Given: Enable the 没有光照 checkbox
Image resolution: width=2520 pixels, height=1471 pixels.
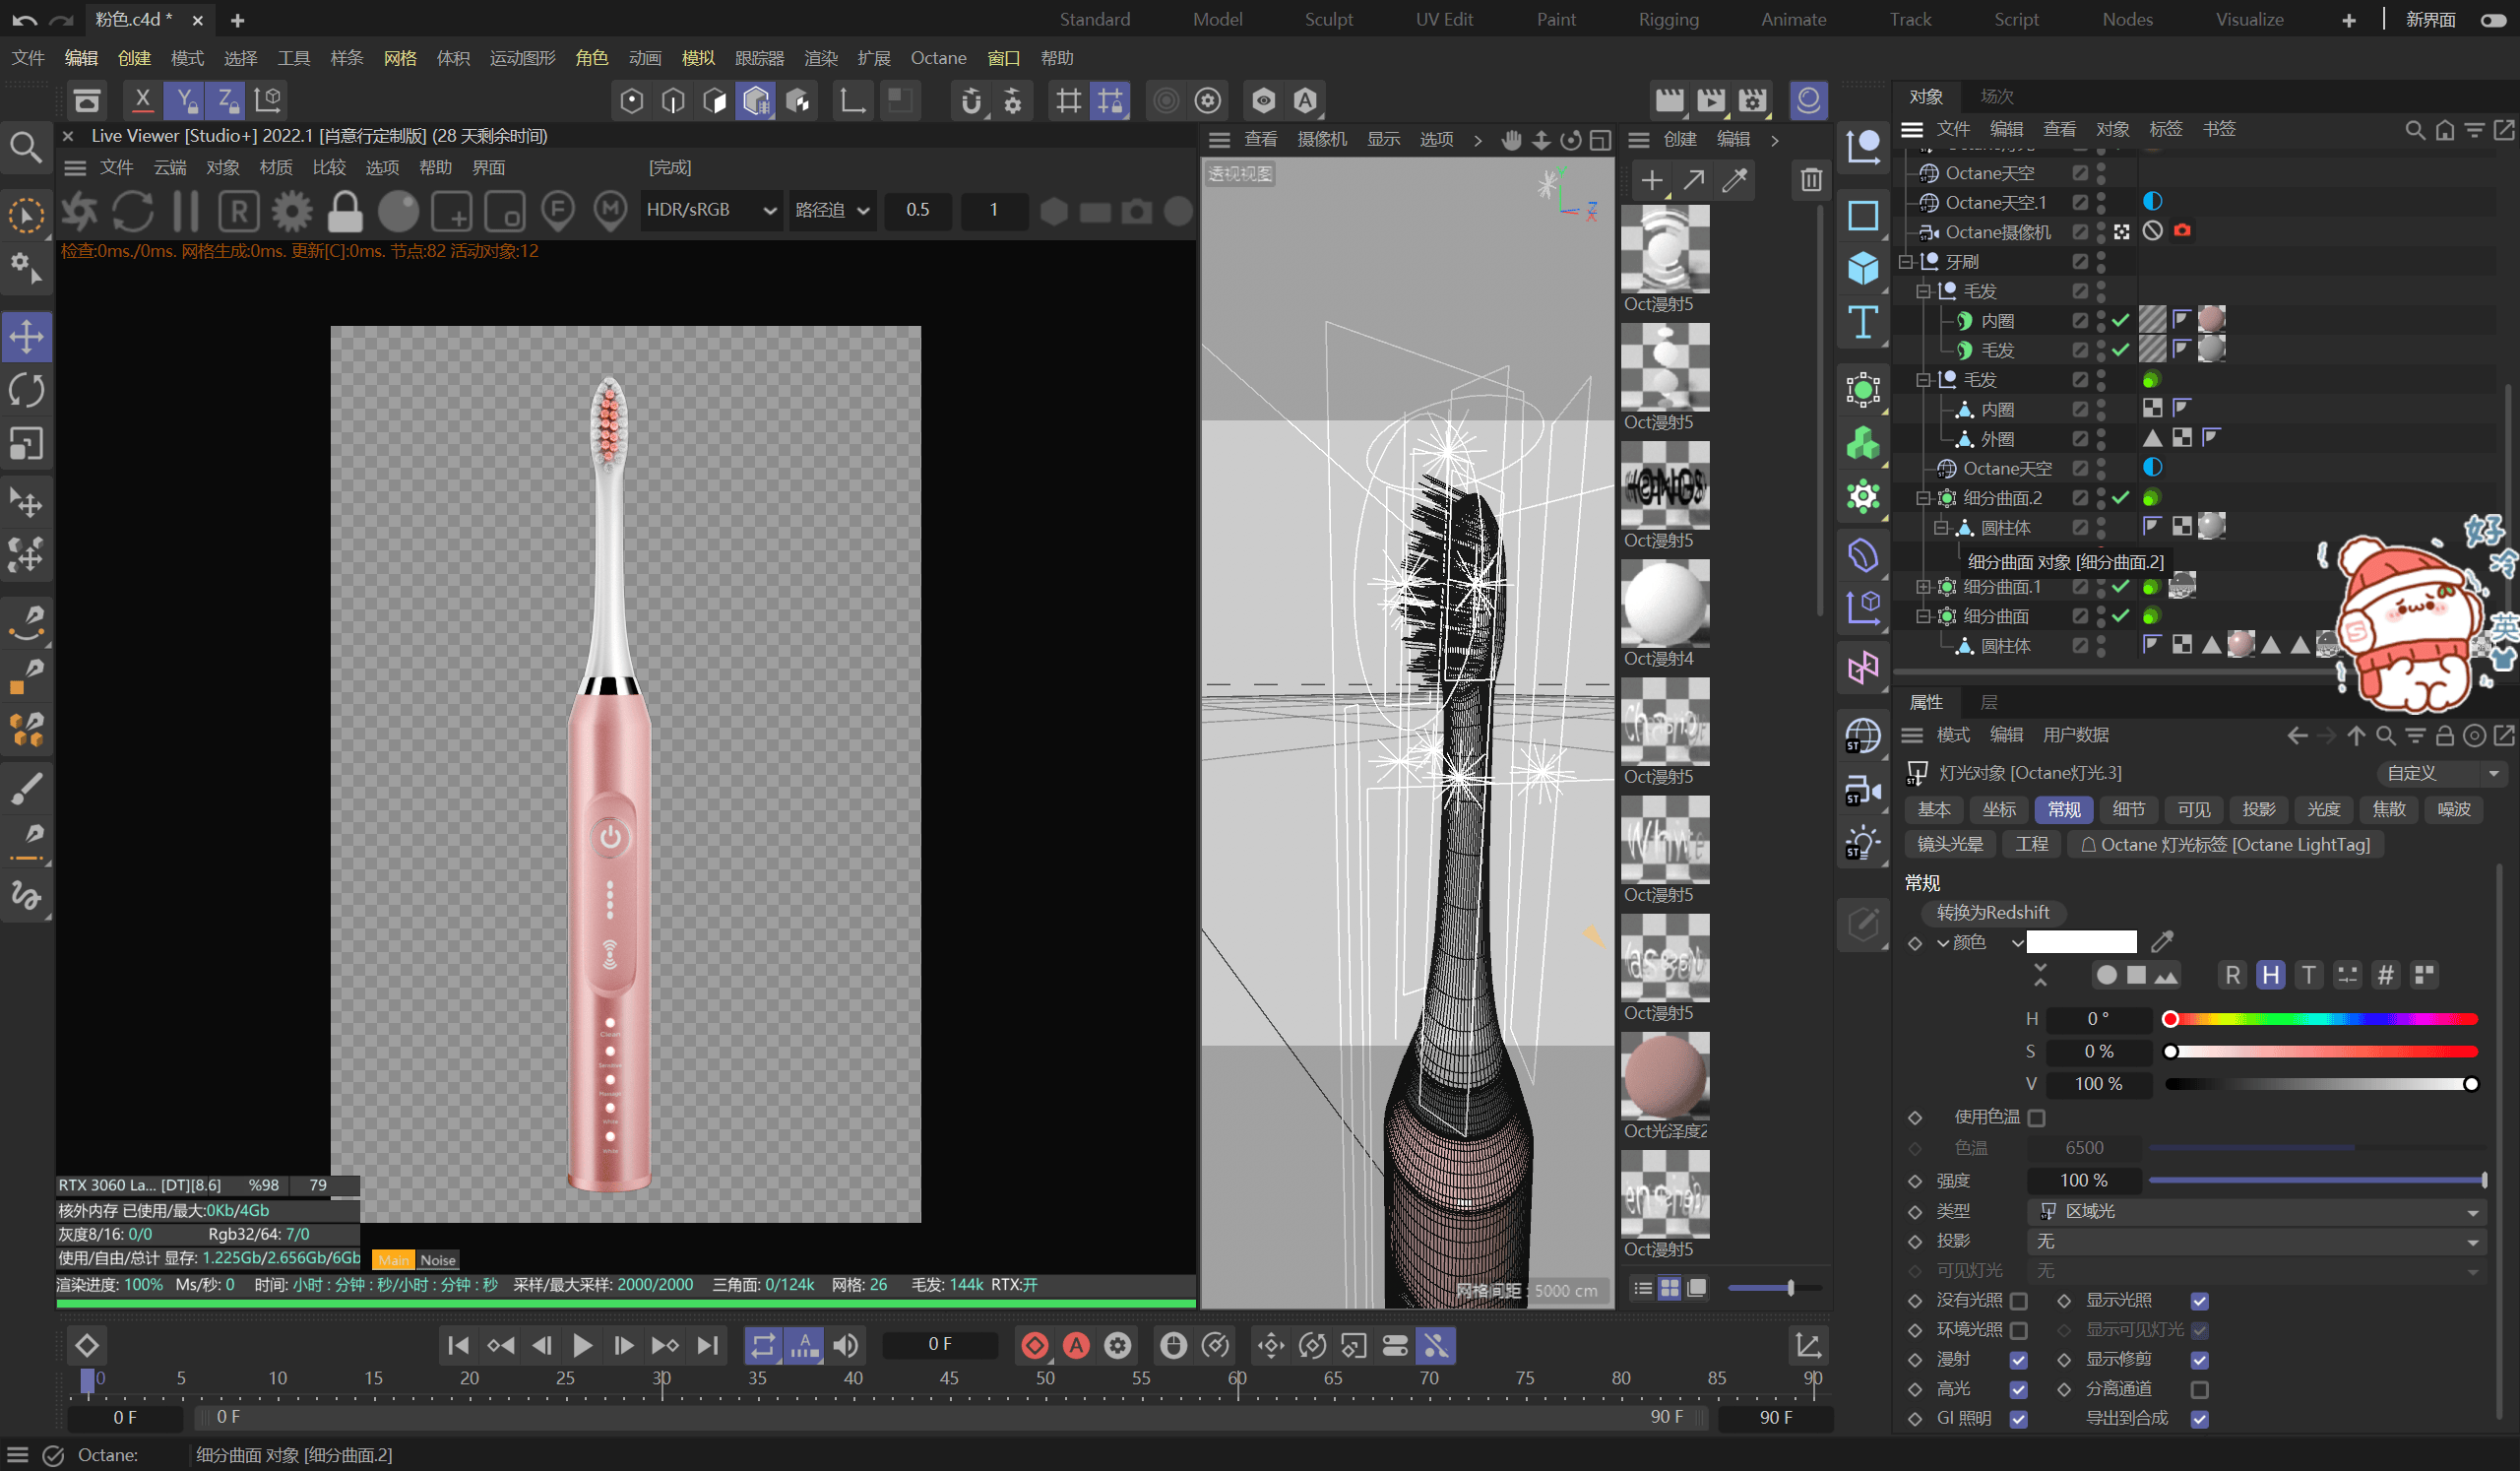Looking at the screenshot, I should click(2019, 1301).
